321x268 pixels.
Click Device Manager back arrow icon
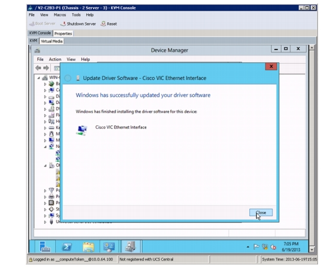[38, 68]
